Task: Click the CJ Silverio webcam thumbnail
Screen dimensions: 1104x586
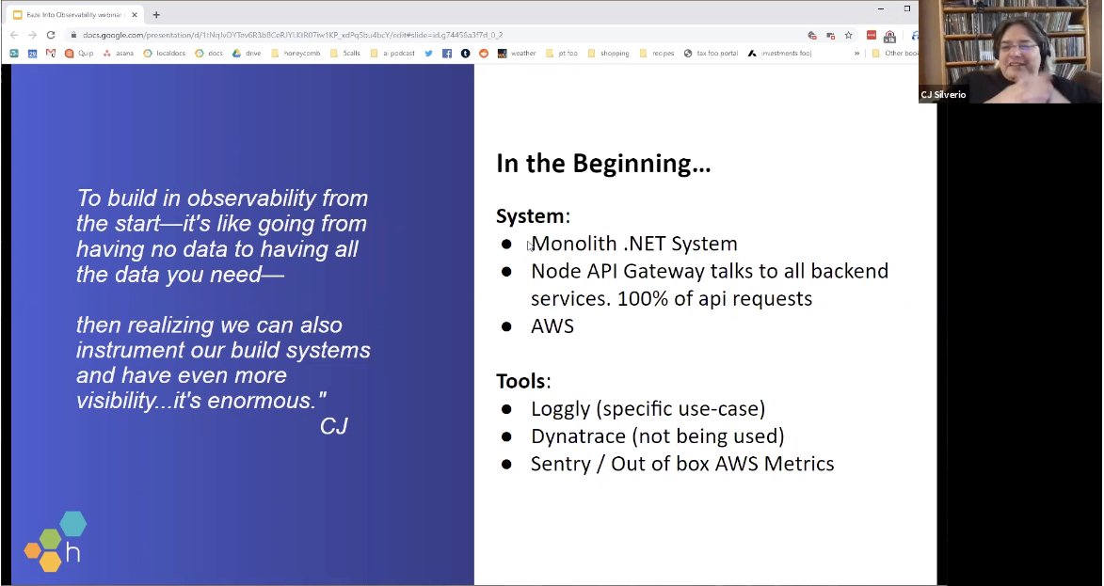Action: click(1011, 52)
